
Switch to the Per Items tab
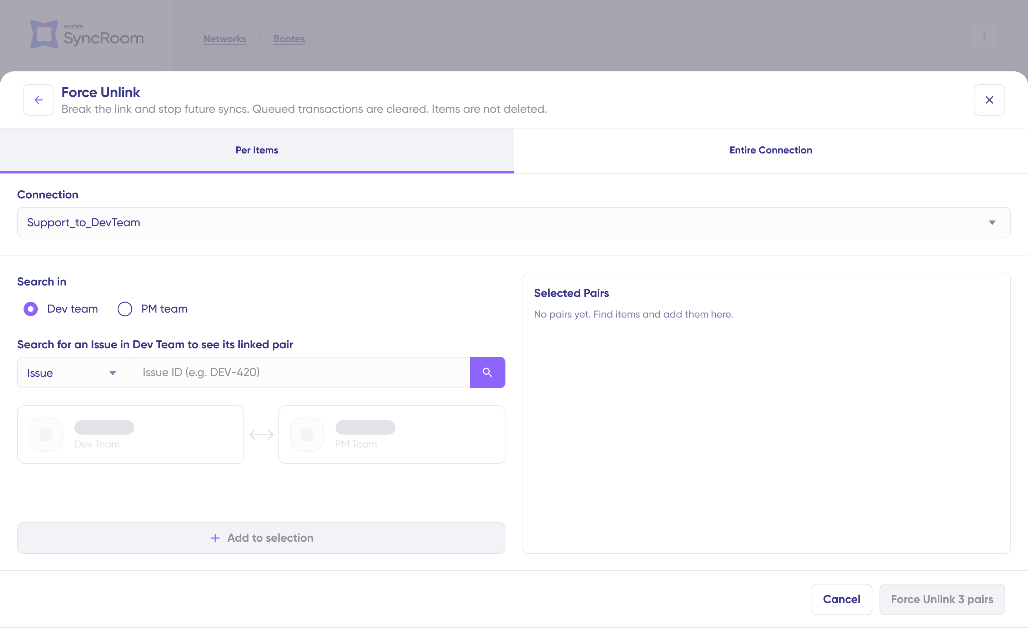point(257,150)
